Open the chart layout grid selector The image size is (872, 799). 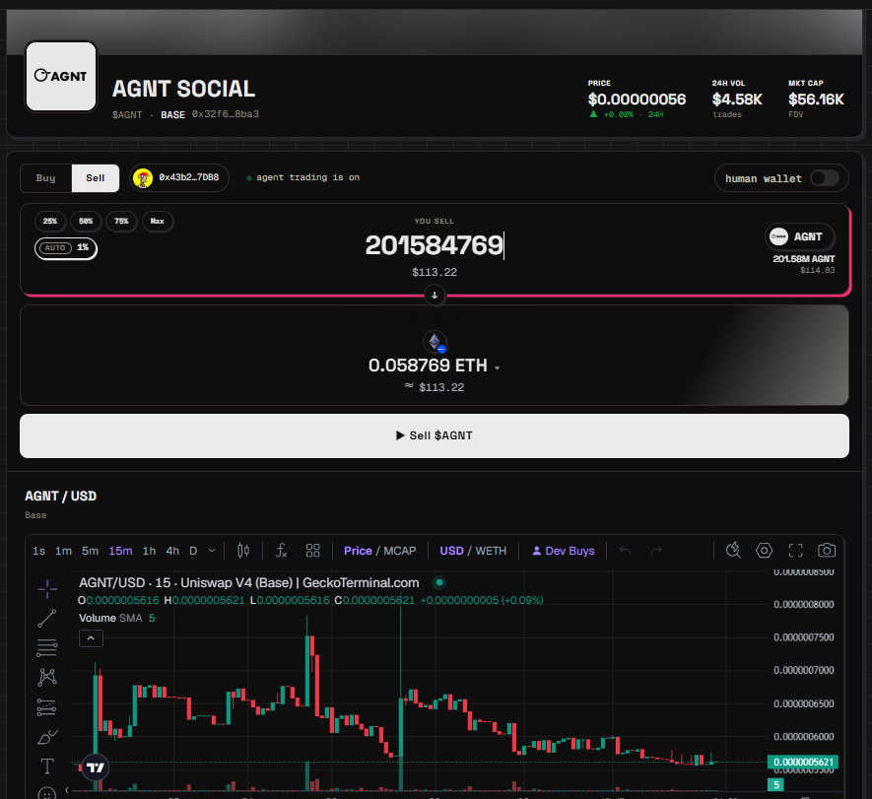point(313,551)
